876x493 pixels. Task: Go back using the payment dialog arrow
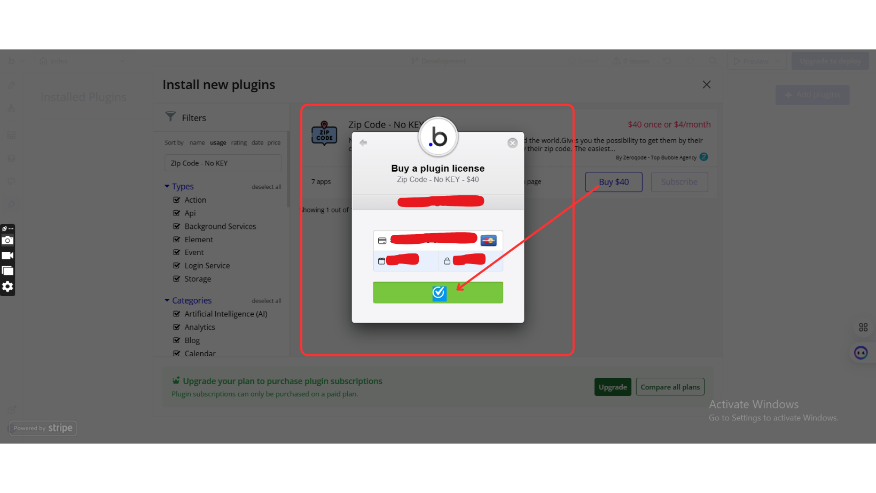click(363, 143)
